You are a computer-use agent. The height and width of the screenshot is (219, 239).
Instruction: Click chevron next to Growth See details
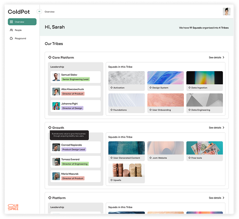223,127
